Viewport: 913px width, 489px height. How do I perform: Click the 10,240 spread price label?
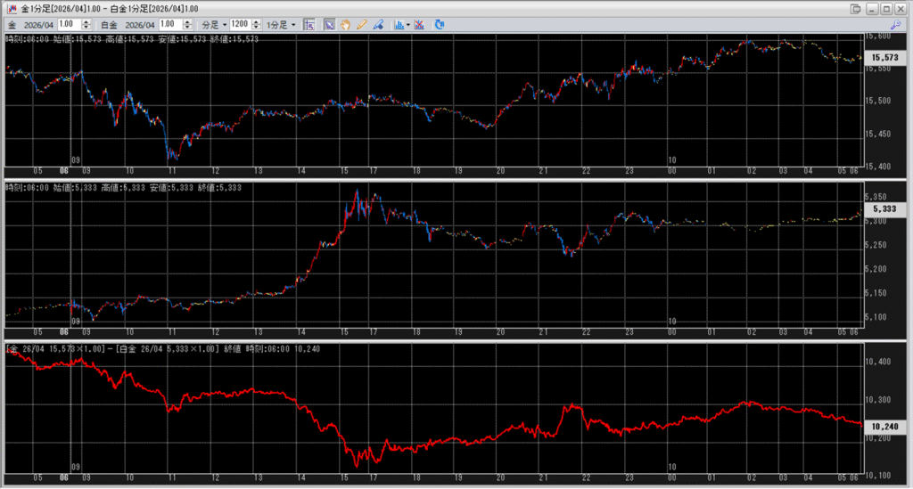(x=886, y=427)
